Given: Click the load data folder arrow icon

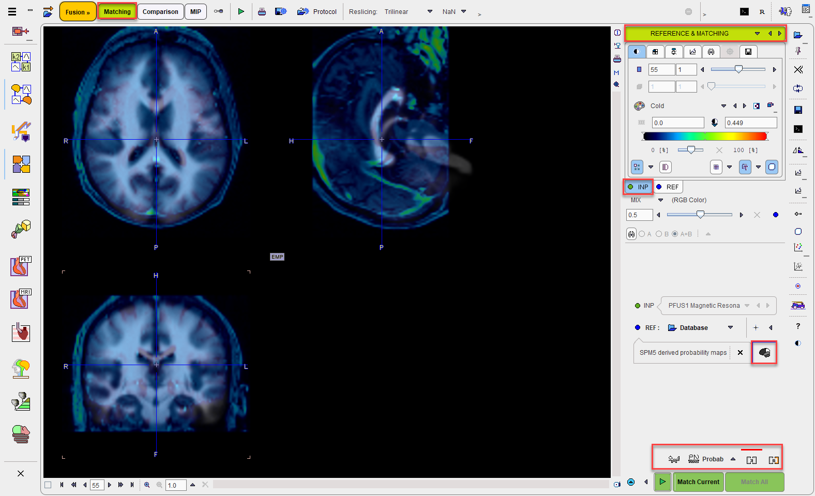Looking at the screenshot, I should 48,11.
